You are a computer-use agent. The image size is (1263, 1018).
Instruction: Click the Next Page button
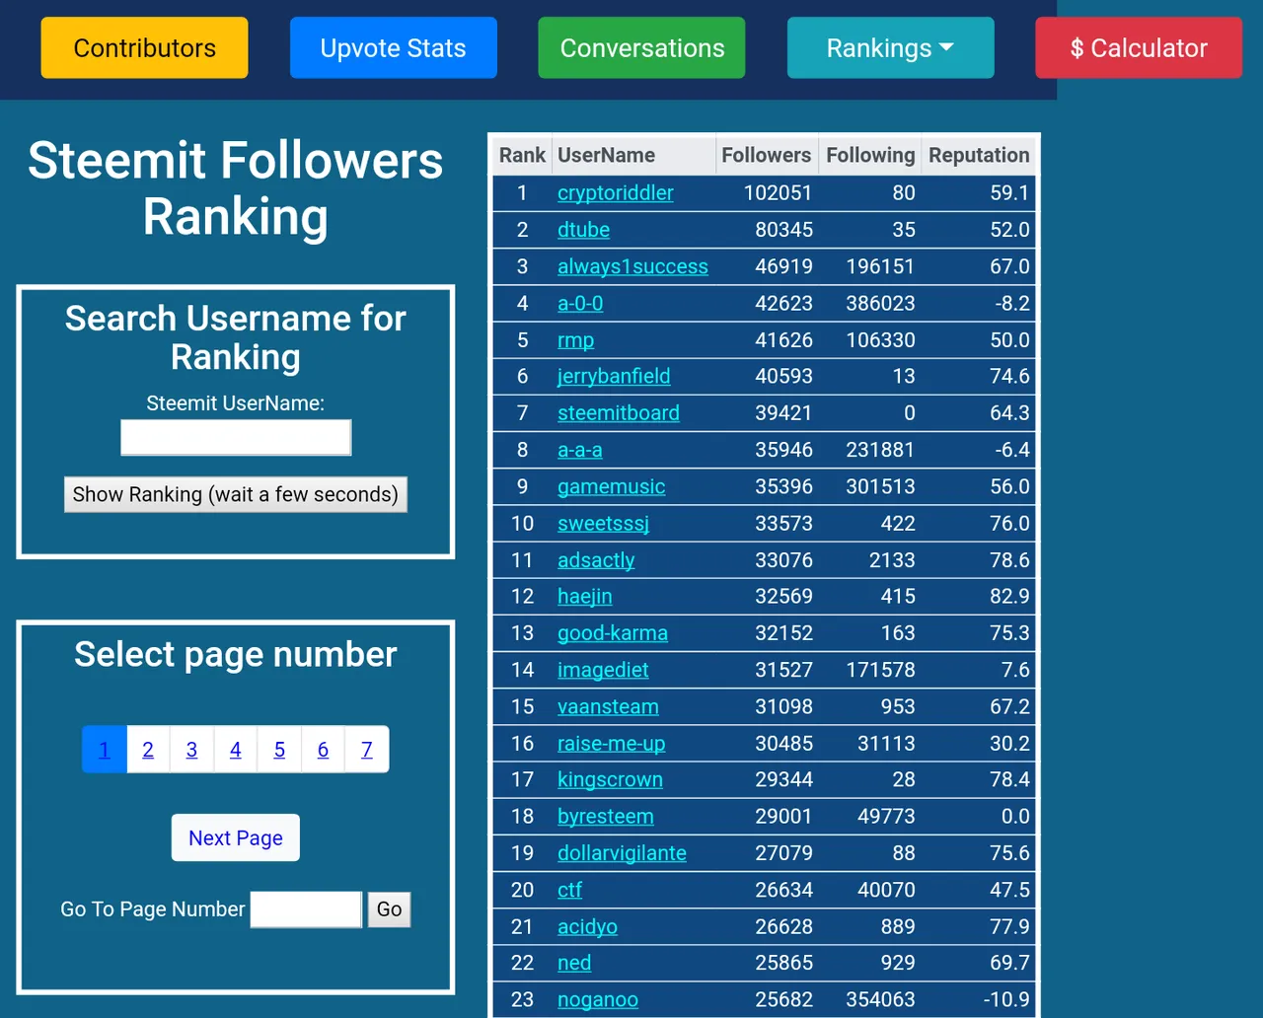point(236,837)
